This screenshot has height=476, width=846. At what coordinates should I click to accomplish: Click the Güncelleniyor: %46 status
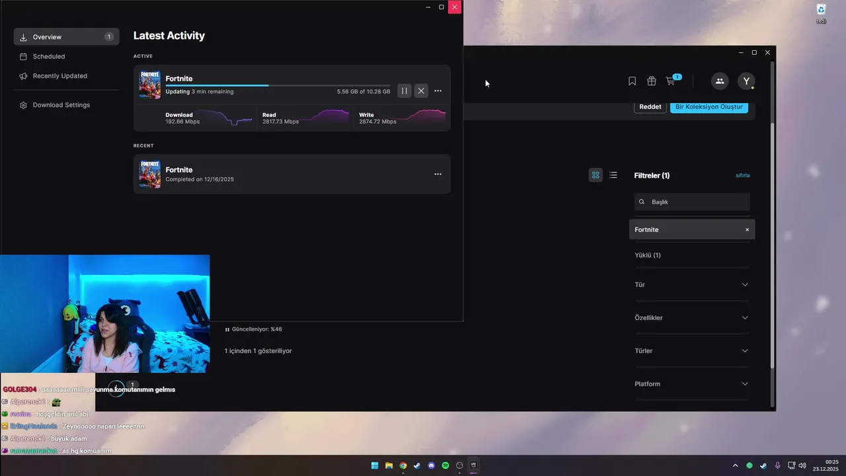254,329
